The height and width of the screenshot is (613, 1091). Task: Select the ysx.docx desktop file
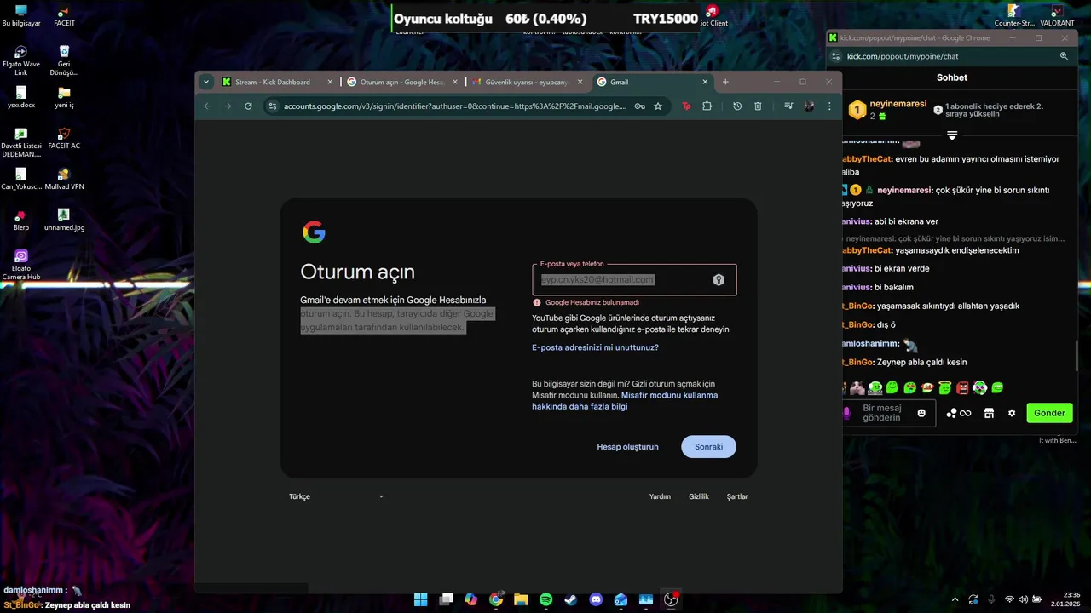coord(21,97)
